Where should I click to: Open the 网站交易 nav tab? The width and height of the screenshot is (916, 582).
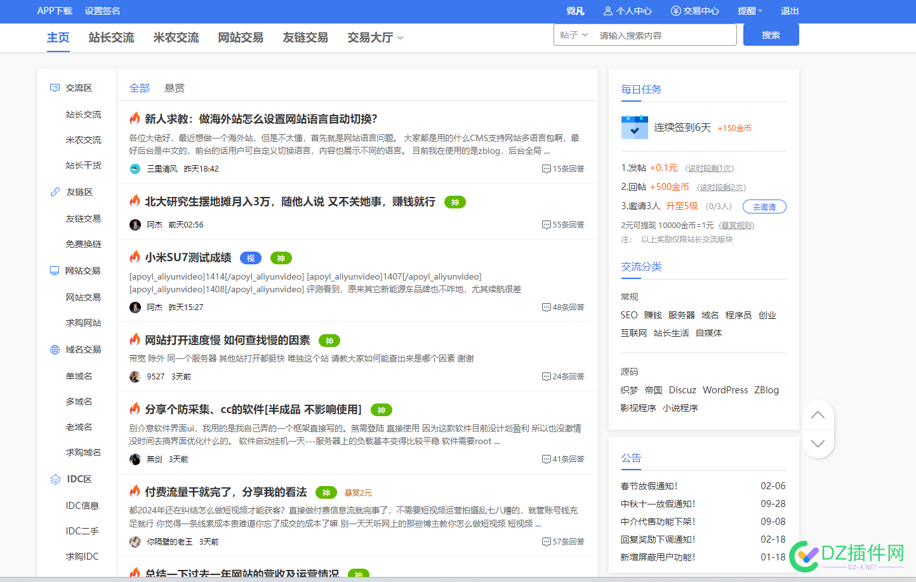coord(241,37)
